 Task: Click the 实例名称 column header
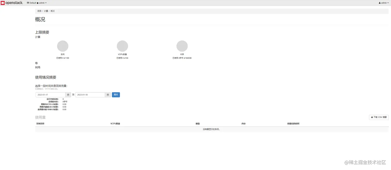[40, 124]
